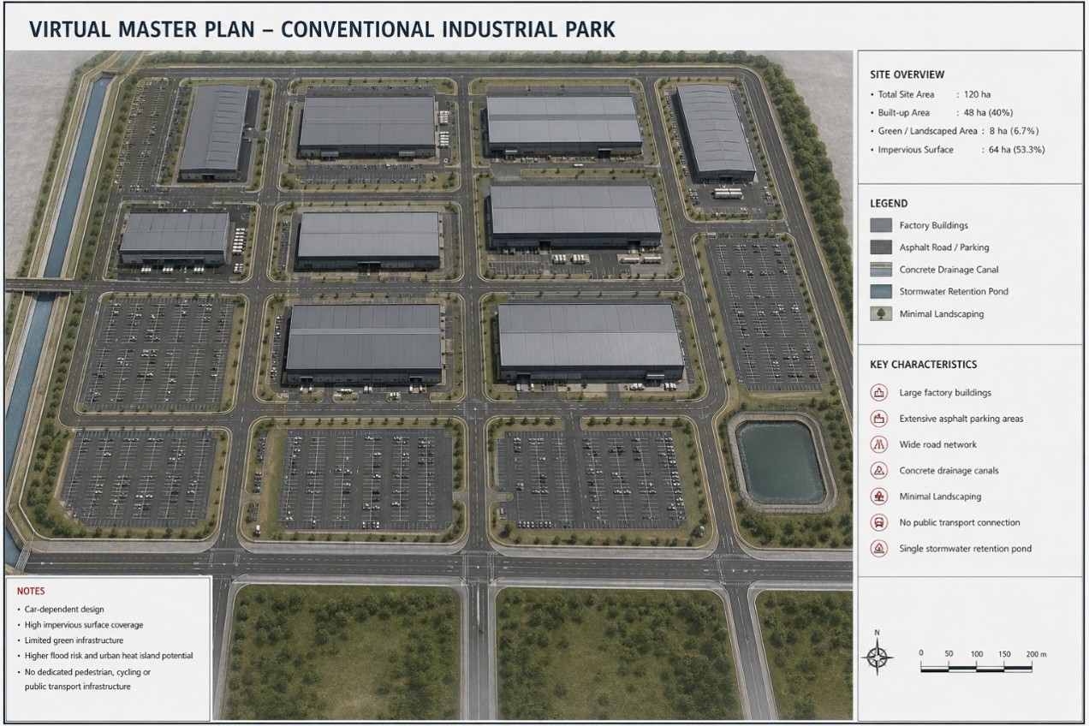Click the Wide road network icon
This screenshot has width=1089, height=726.
point(878,444)
